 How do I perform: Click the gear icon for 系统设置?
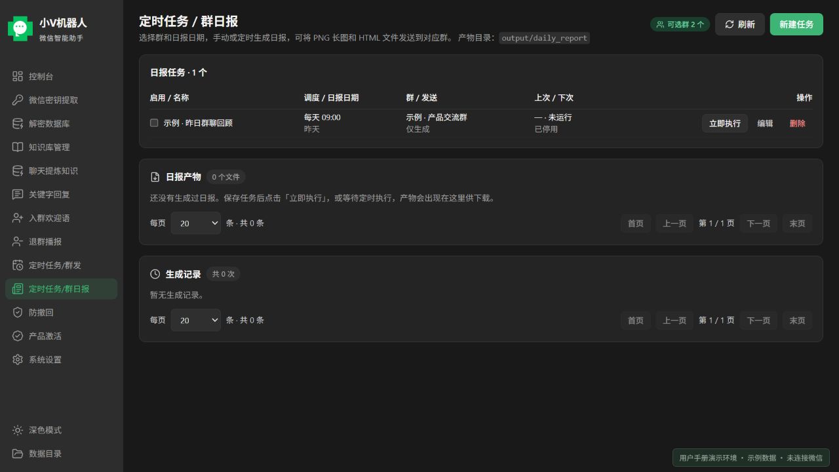(18, 360)
